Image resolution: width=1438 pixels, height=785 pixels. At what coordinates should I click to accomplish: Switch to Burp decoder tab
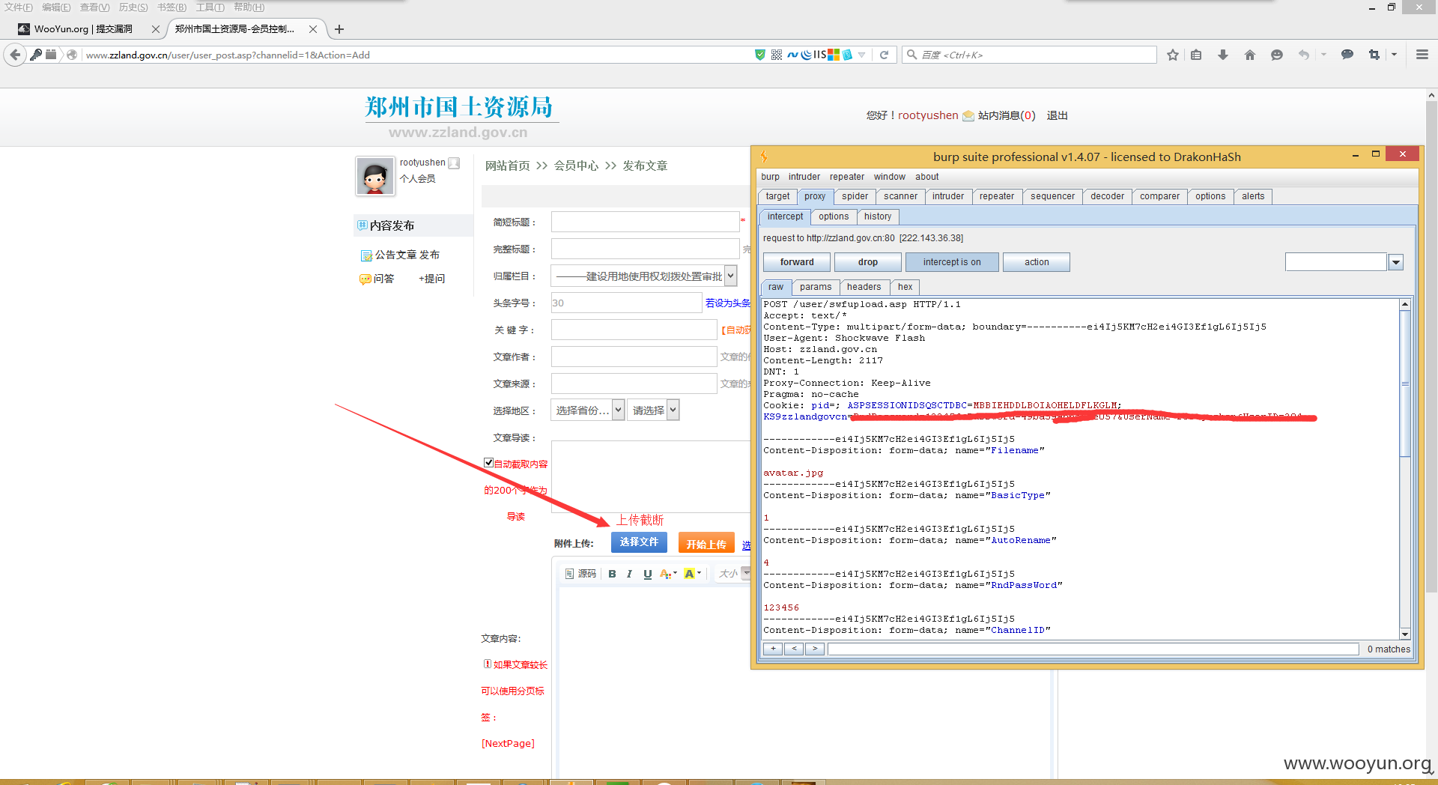click(x=1107, y=196)
